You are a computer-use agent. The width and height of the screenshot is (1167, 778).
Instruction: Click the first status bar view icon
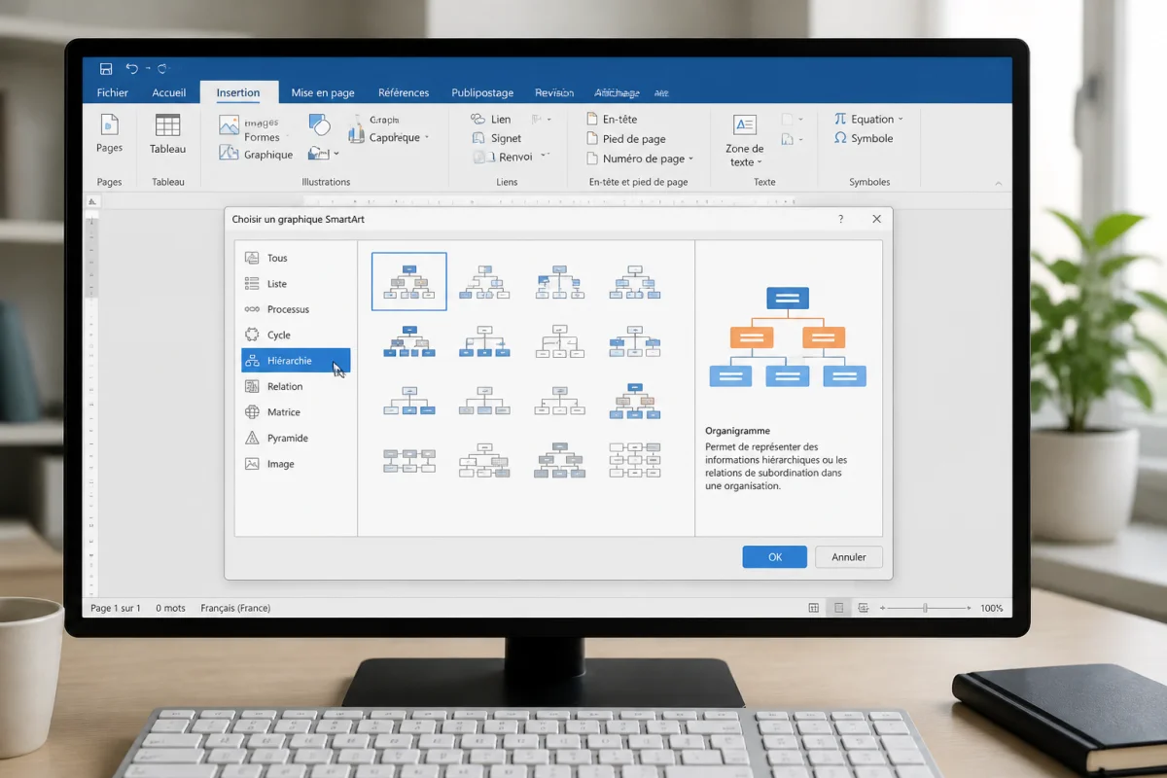[813, 608]
